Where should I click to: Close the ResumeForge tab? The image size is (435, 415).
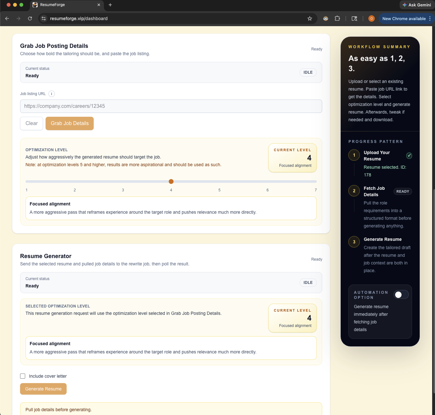pos(99,5)
